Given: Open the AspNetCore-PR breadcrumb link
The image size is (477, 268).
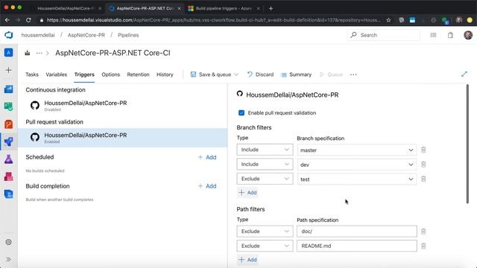Looking at the screenshot, I should 86,35.
